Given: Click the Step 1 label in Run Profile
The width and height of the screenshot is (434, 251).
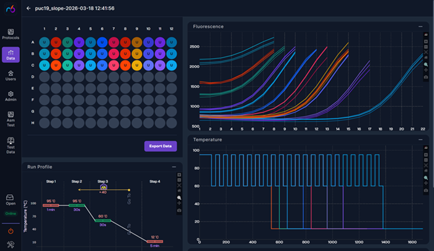Looking at the screenshot, I should [51, 181].
